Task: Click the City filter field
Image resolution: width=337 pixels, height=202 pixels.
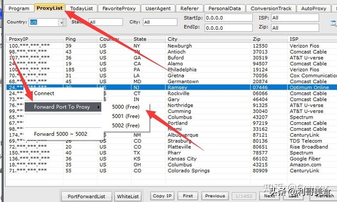Action: pos(160,22)
